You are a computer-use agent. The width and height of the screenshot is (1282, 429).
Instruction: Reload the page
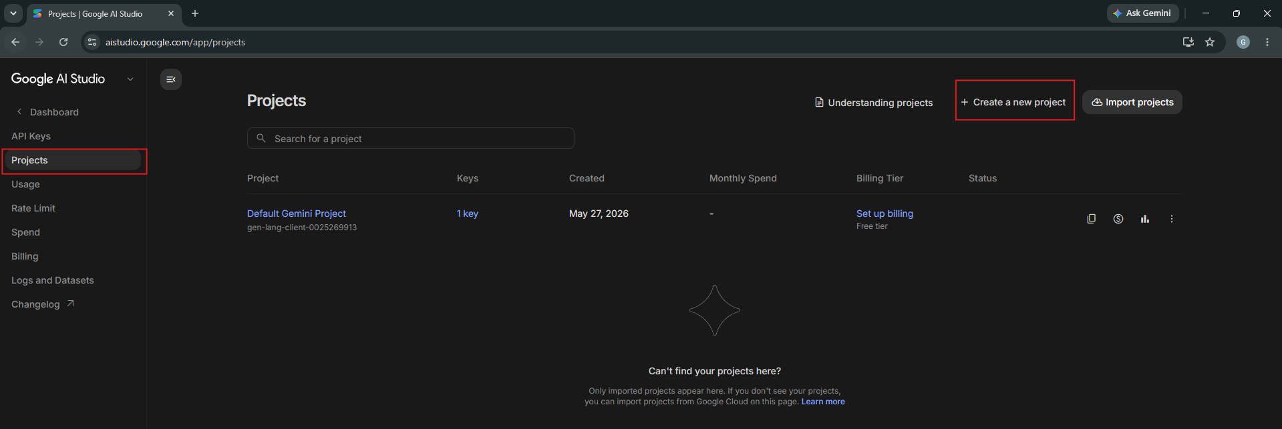click(63, 42)
